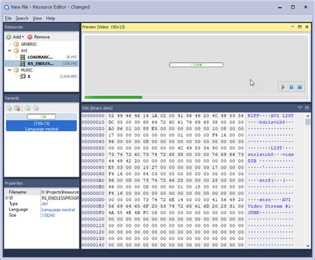Pause the video preview
Screen dimensions: 315x260
coord(291,87)
